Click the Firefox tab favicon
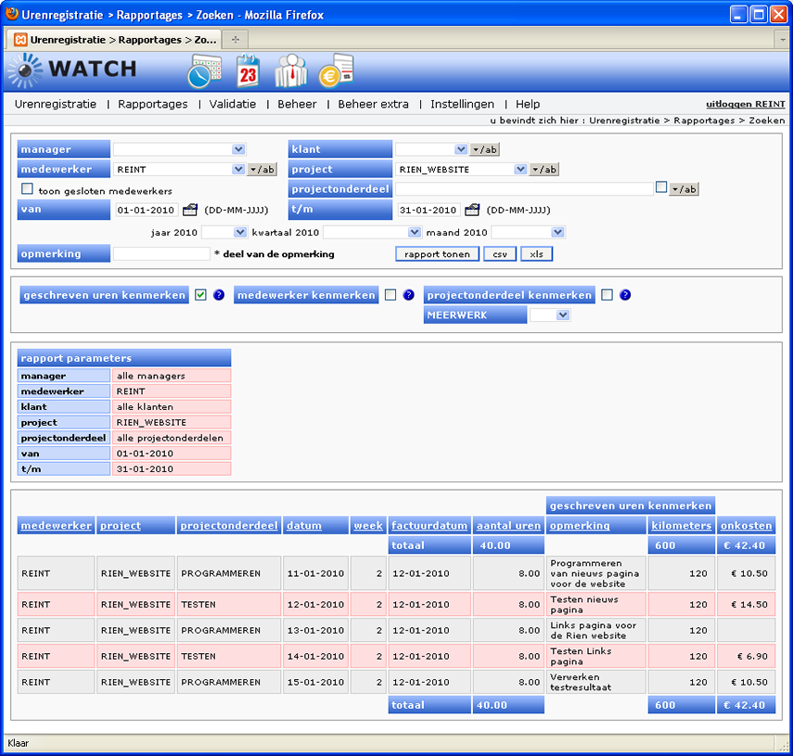 pos(20,40)
